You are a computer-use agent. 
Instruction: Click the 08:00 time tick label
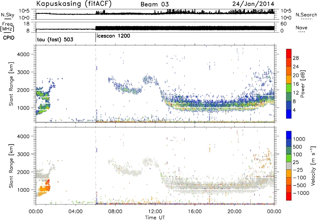[x=115, y=212]
